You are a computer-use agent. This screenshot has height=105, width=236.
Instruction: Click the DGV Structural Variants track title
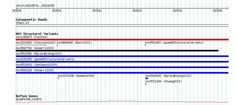click(37, 34)
